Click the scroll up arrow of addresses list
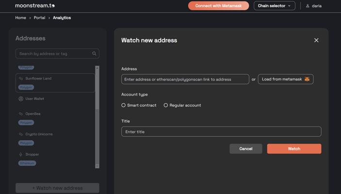The image size is (341, 194). click(97, 68)
